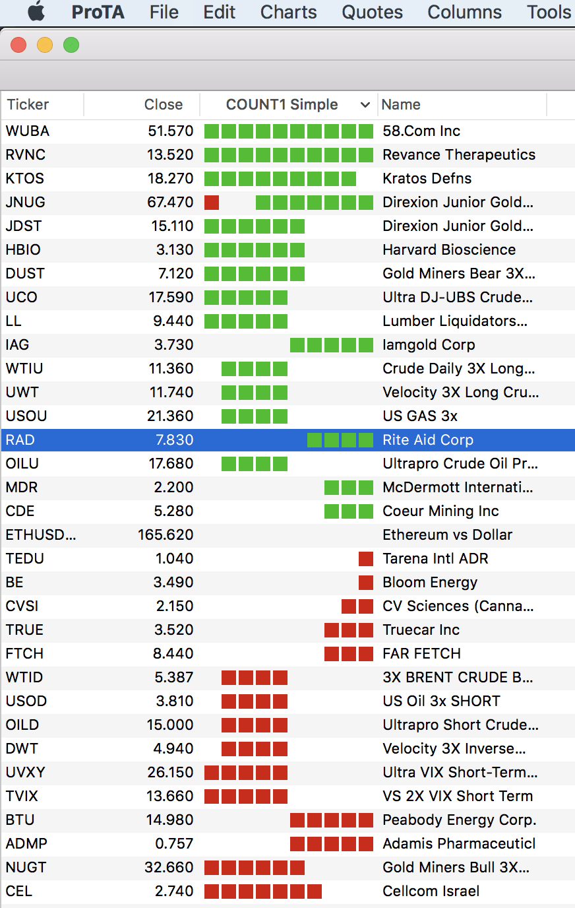The width and height of the screenshot is (575, 908).
Task: Sort by the Close column header
Action: pos(164,104)
